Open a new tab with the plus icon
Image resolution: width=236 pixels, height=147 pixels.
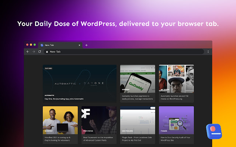click(86, 45)
